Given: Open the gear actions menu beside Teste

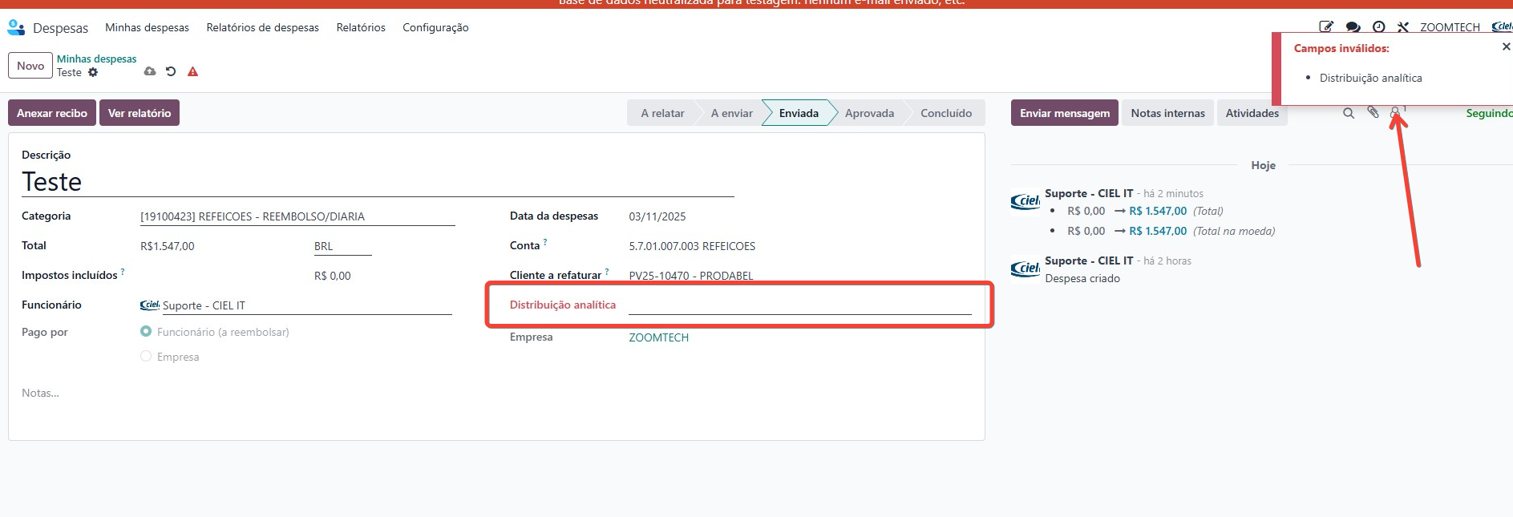Looking at the screenshot, I should (93, 72).
